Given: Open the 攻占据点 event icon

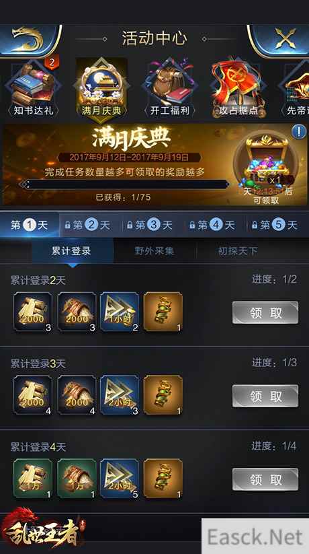Looking at the screenshot, I should pos(238,88).
